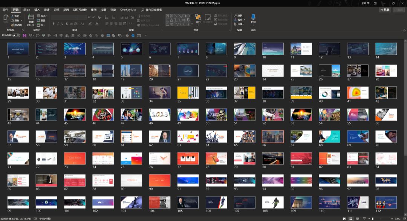Click the Find (查找) magnifier icon

pyautogui.click(x=236, y=15)
